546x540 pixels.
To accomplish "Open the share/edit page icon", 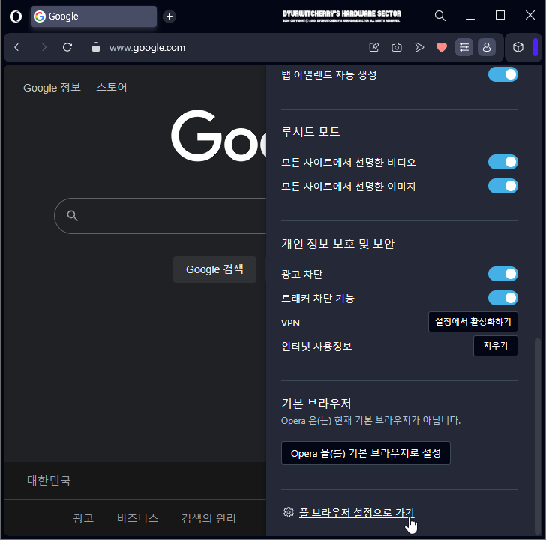I will point(374,47).
